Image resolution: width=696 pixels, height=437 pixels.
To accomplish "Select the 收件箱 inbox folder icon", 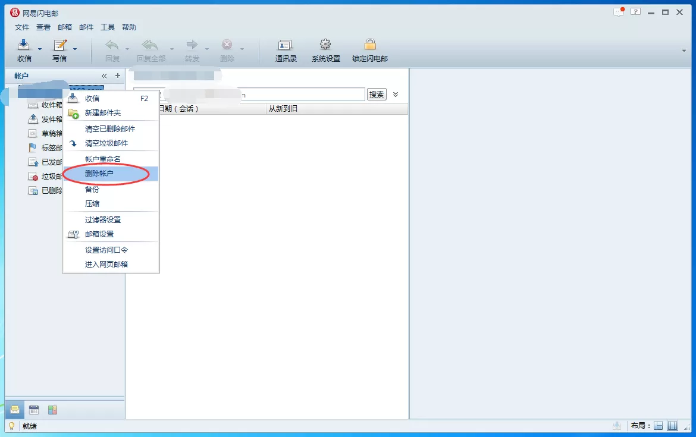I will click(x=33, y=105).
